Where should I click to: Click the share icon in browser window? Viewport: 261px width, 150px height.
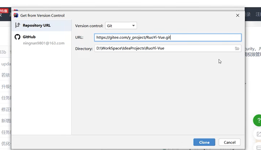(259, 134)
